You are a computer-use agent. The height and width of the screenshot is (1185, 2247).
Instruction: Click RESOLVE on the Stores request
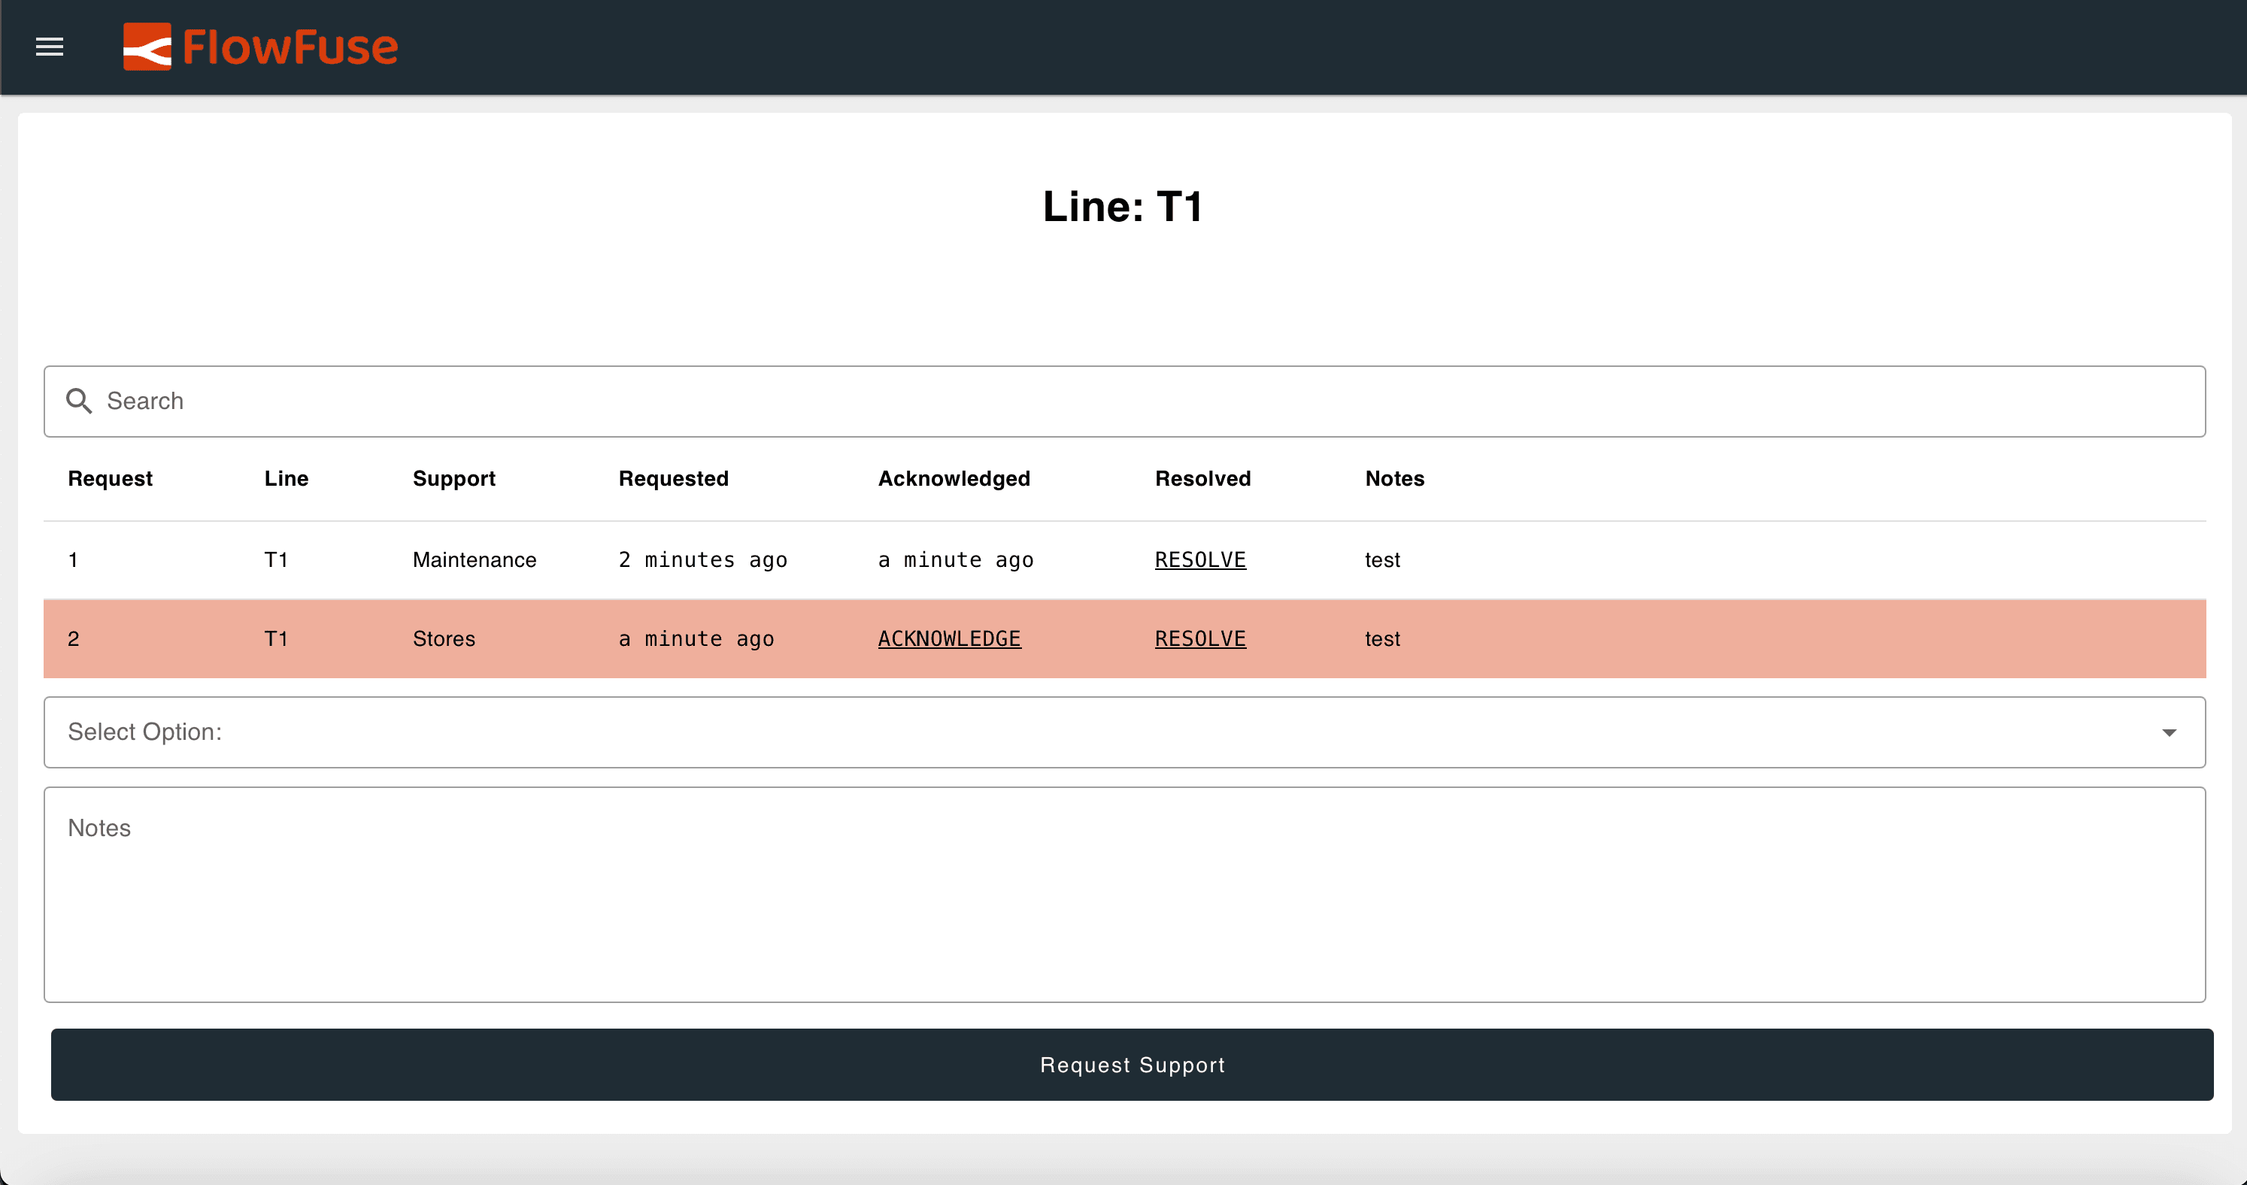[x=1200, y=638]
